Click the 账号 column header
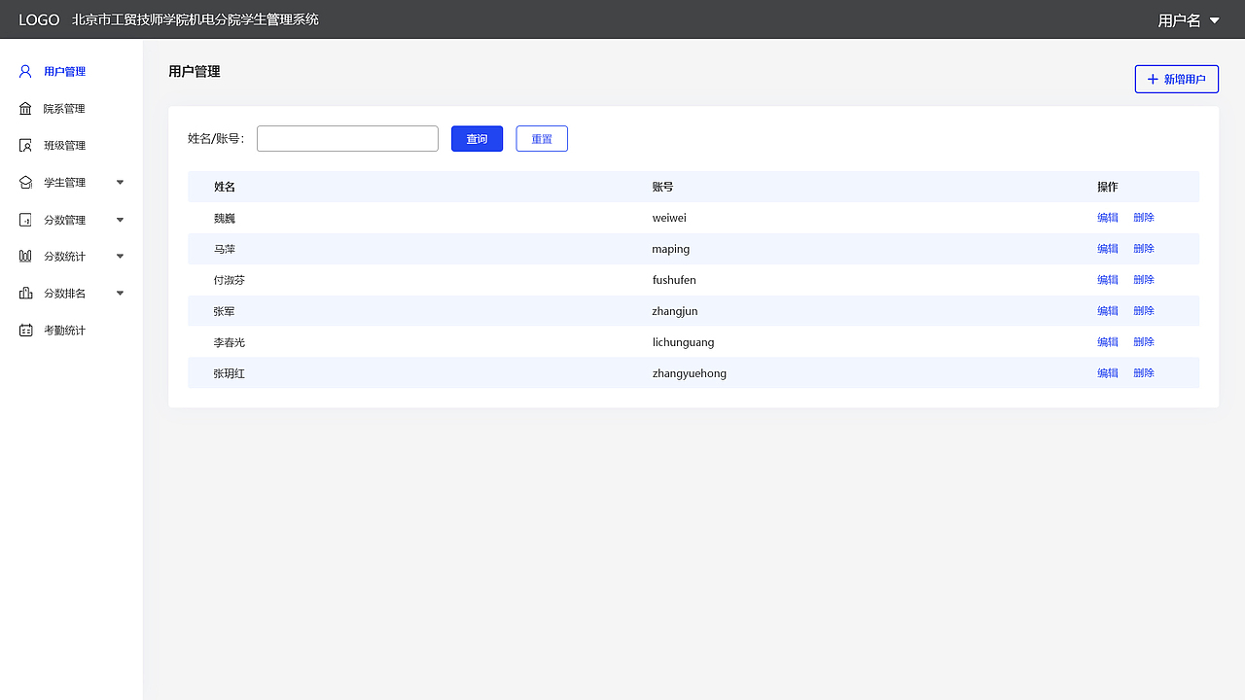Screen dimensions: 1245x700 [x=663, y=187]
